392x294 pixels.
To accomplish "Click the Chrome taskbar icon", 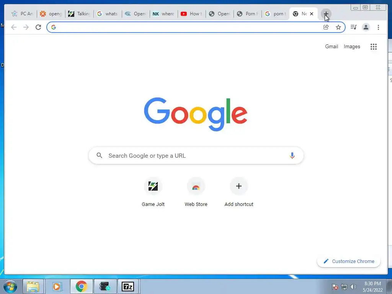I will coord(81,286).
